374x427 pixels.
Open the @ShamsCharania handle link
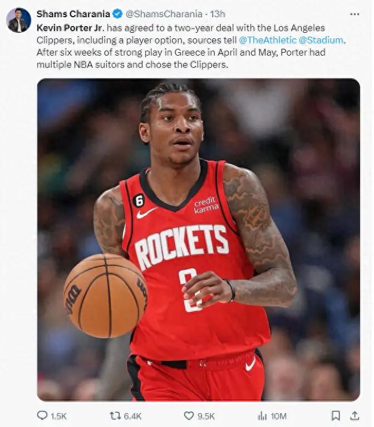[x=164, y=14]
